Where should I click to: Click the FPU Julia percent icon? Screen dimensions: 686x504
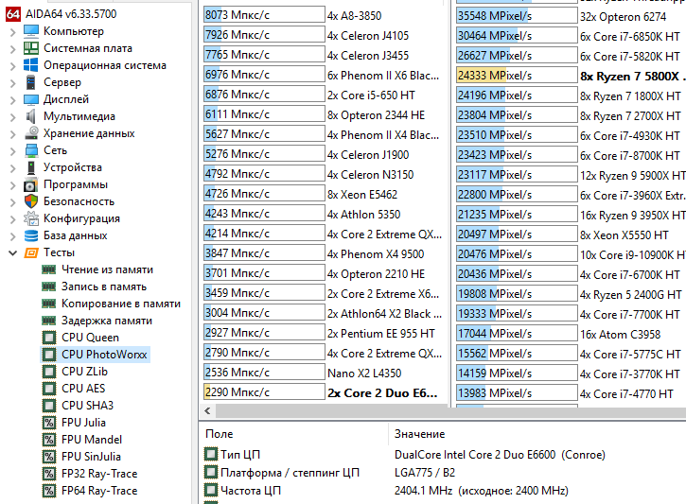[49, 423]
